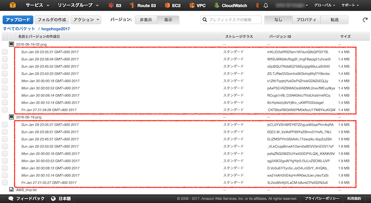
Task: Open the 利用規約 link
Action: [x=354, y=199]
